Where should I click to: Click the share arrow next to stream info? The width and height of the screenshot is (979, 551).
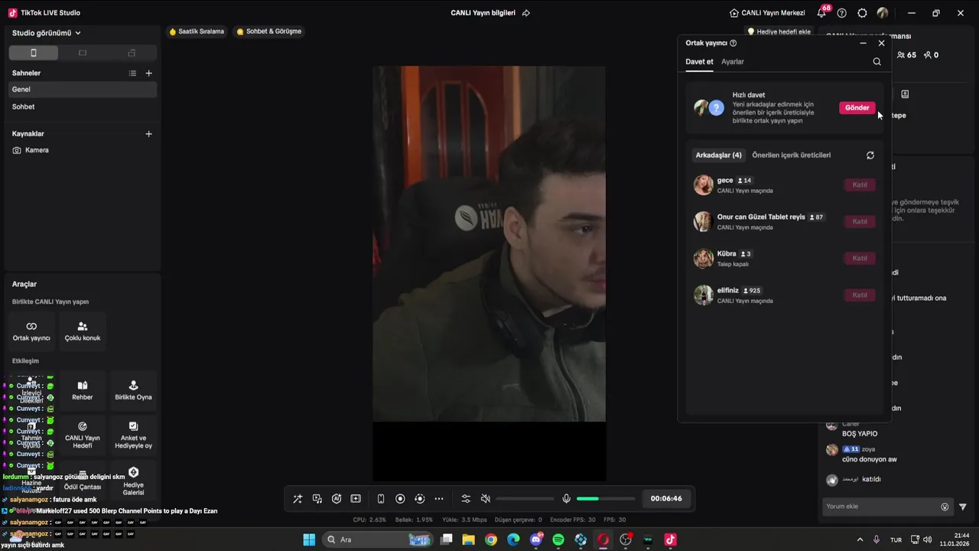(526, 13)
